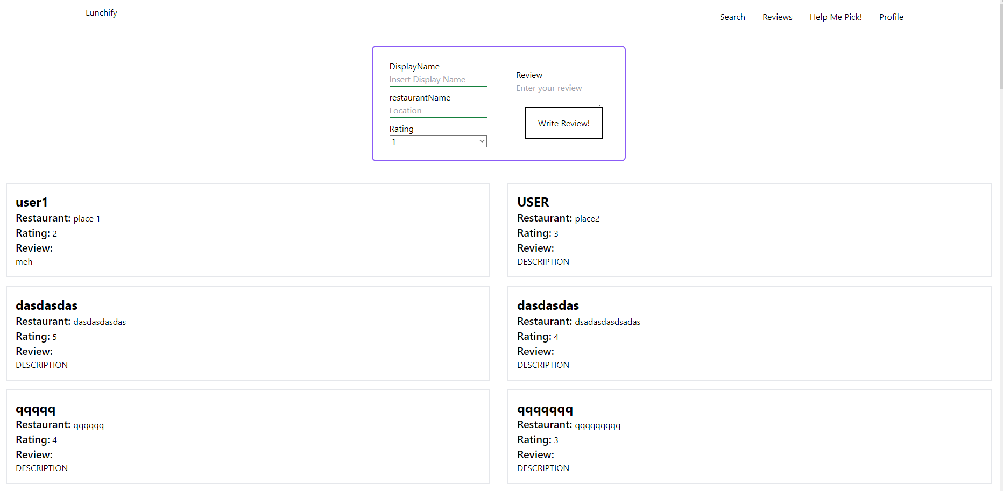
Task: Open the Reviews nav item
Action: click(x=777, y=17)
